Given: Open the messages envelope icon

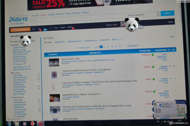Looking at the screenshot, I should click(x=33, y=29).
